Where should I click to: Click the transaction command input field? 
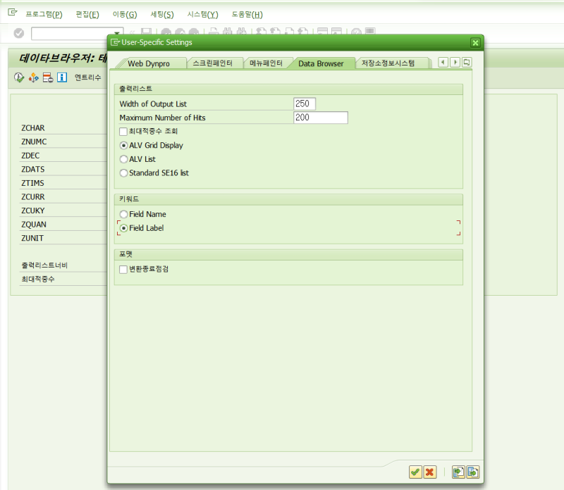click(x=73, y=33)
